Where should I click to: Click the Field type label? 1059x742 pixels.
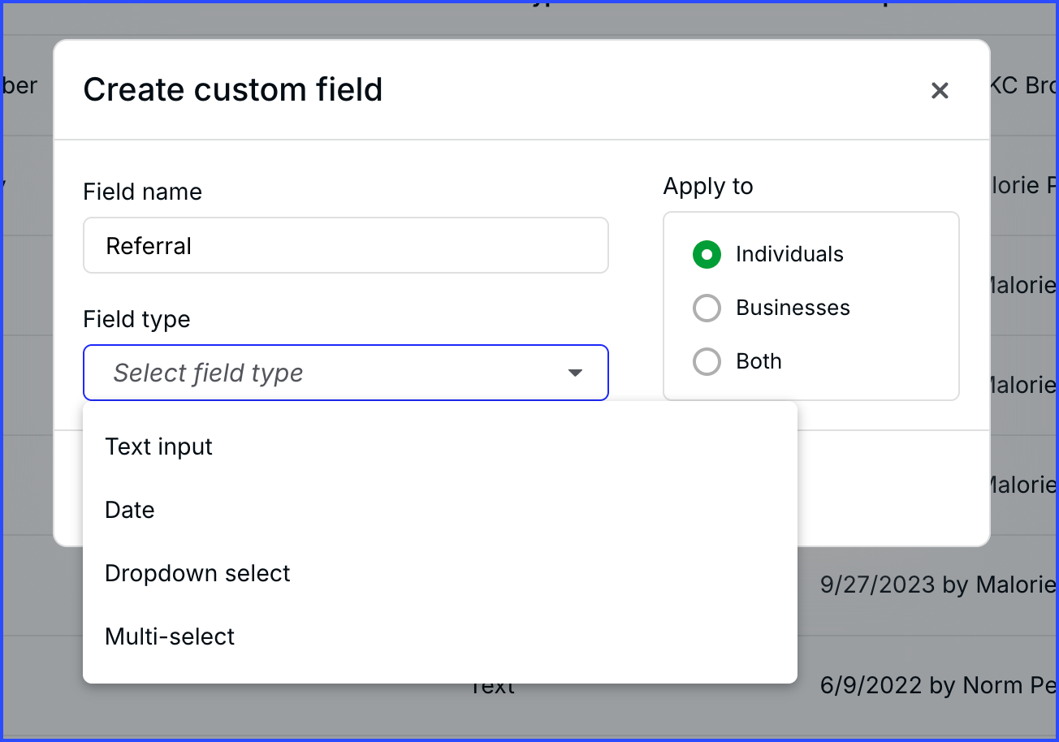coord(136,319)
